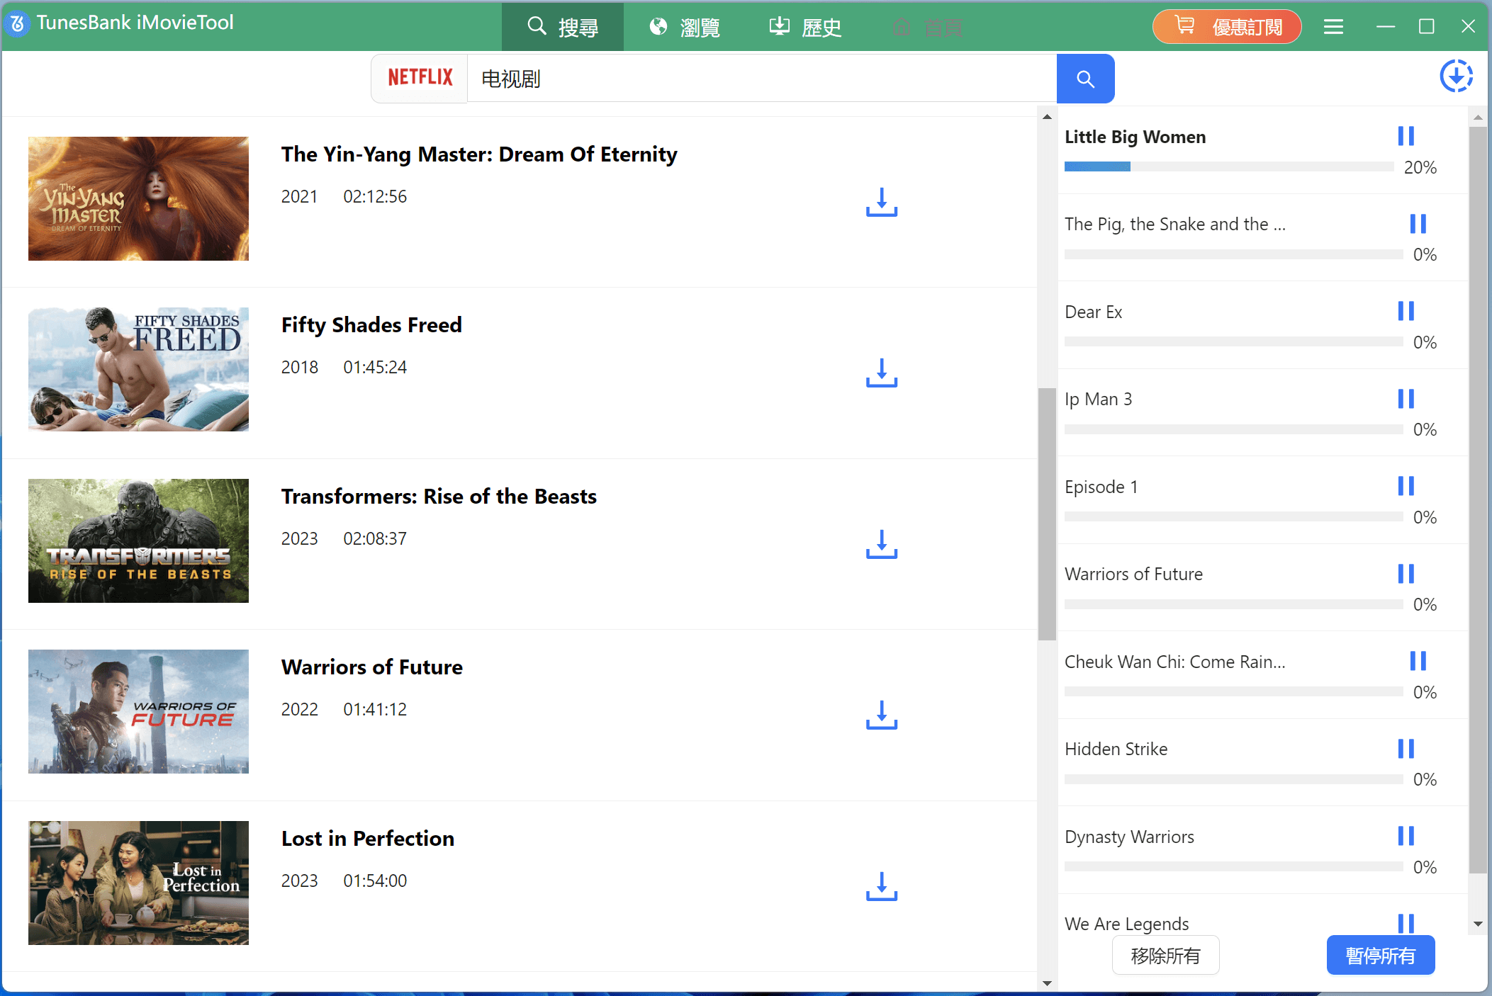Download Fifty Shades Freed movie
This screenshot has width=1492, height=996.
[x=881, y=373]
